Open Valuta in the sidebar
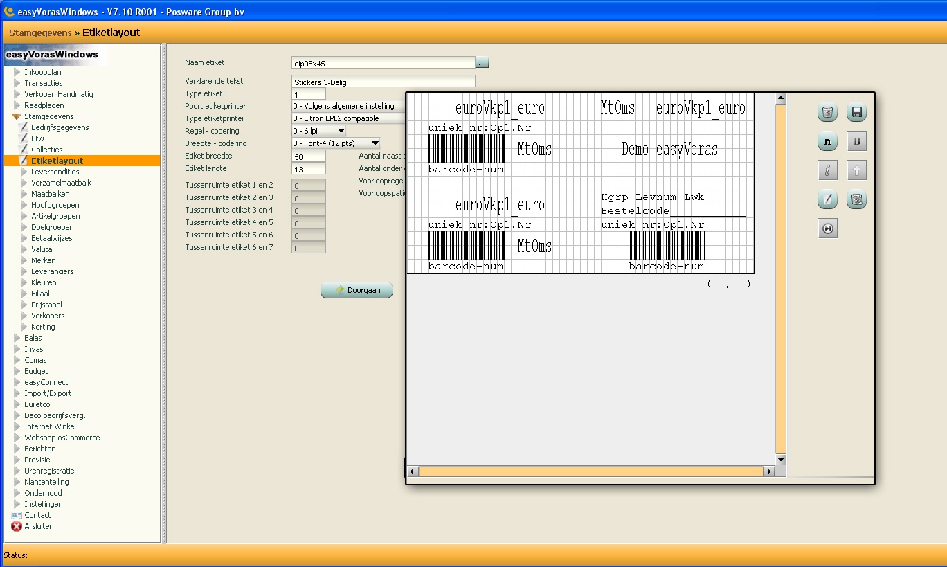947x567 pixels. point(42,249)
